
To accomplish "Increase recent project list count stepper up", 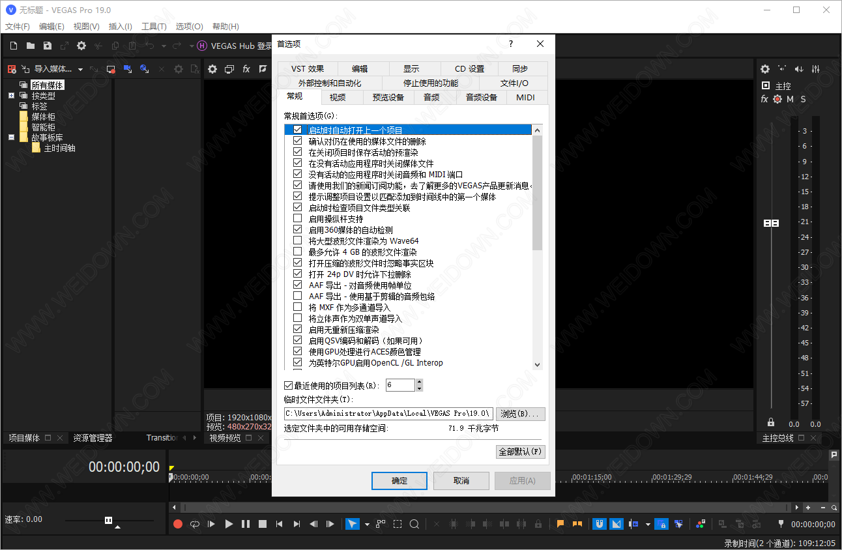I will click(419, 383).
